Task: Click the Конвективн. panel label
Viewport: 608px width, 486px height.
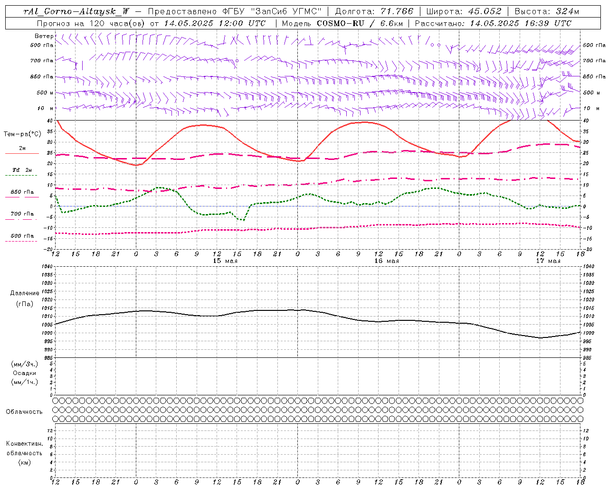Action: pyautogui.click(x=24, y=444)
